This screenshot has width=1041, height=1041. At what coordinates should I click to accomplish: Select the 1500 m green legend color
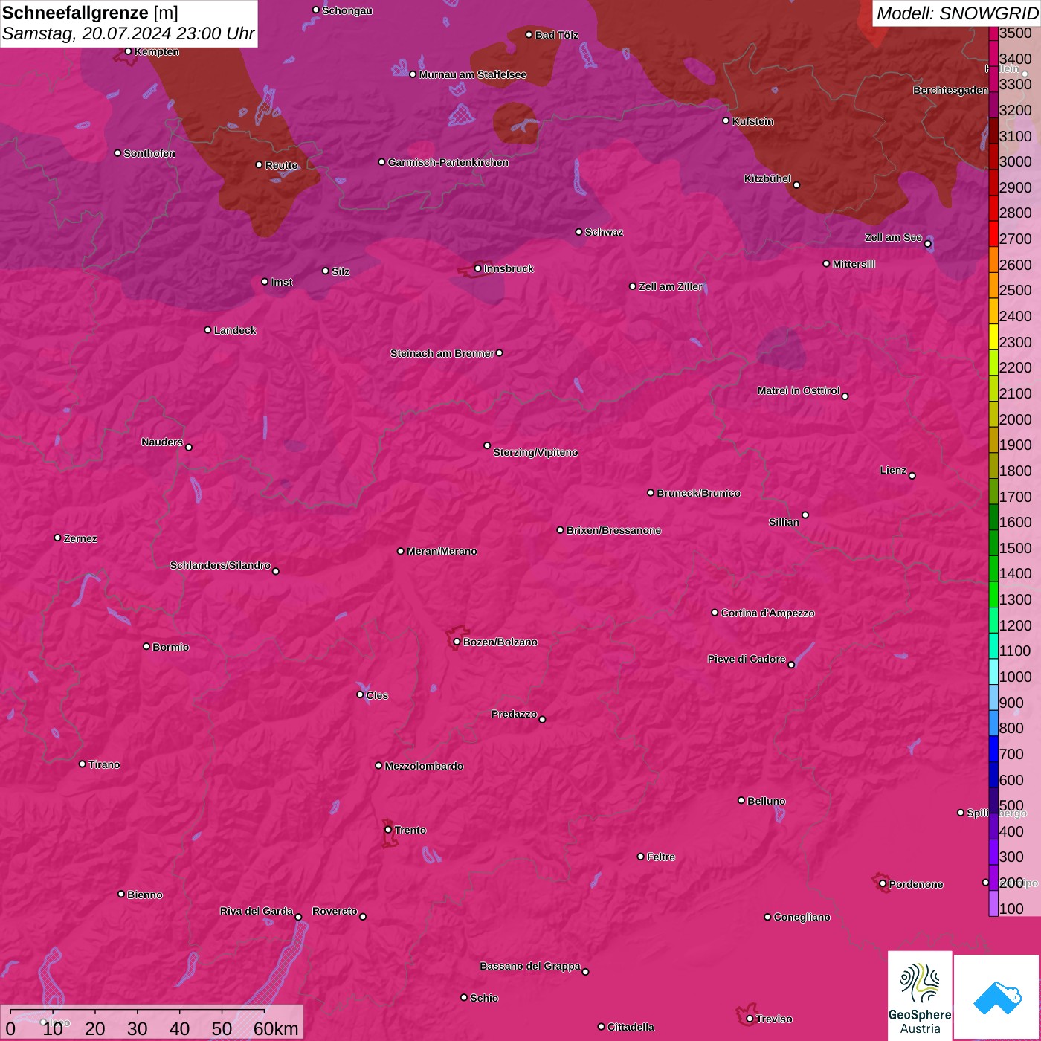(x=993, y=542)
